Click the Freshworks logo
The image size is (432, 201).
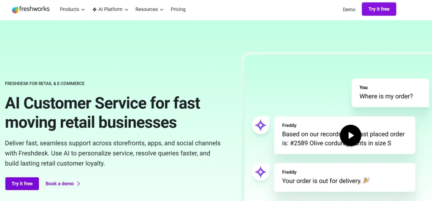pyautogui.click(x=30, y=9)
